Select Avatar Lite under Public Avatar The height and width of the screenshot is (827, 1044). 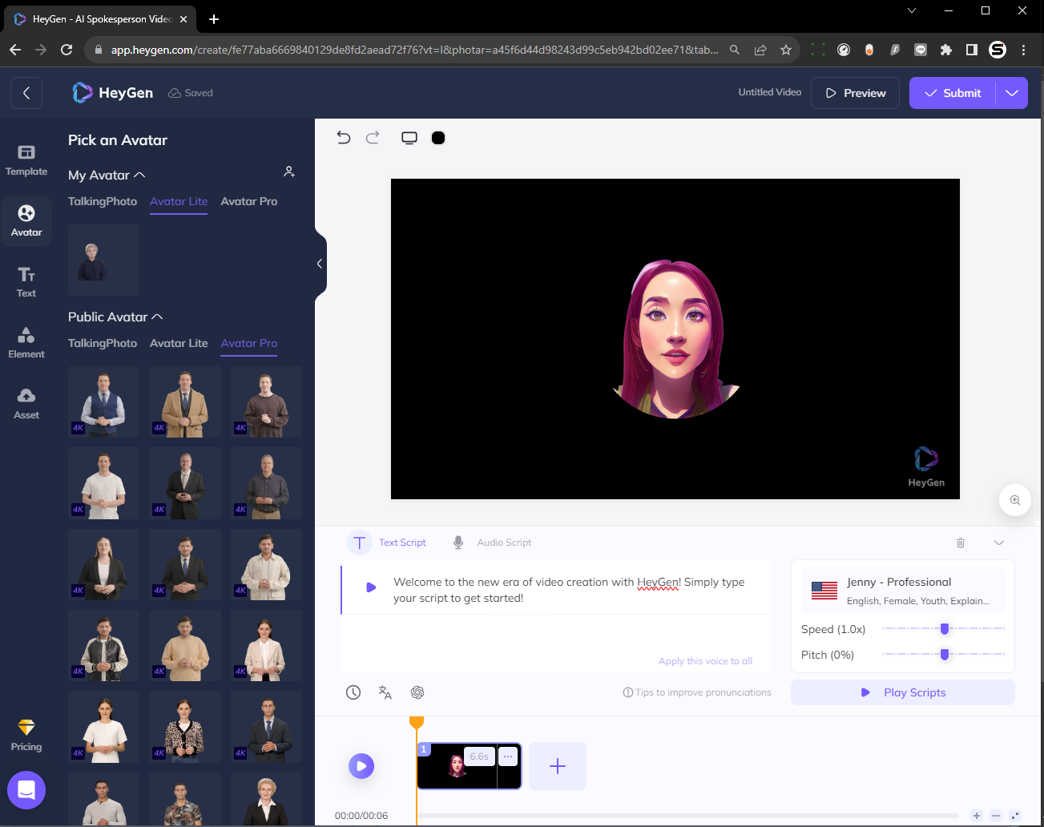[179, 343]
